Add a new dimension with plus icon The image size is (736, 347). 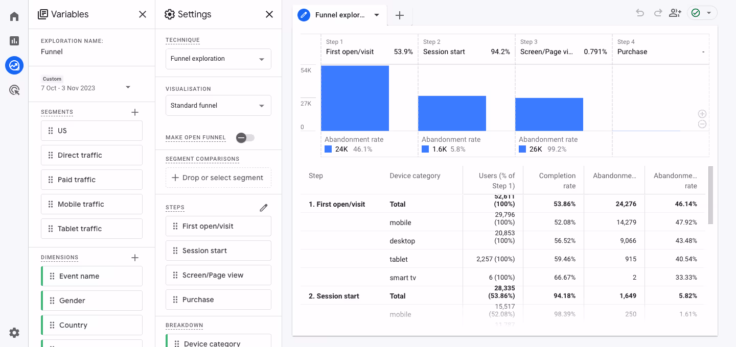(135, 258)
